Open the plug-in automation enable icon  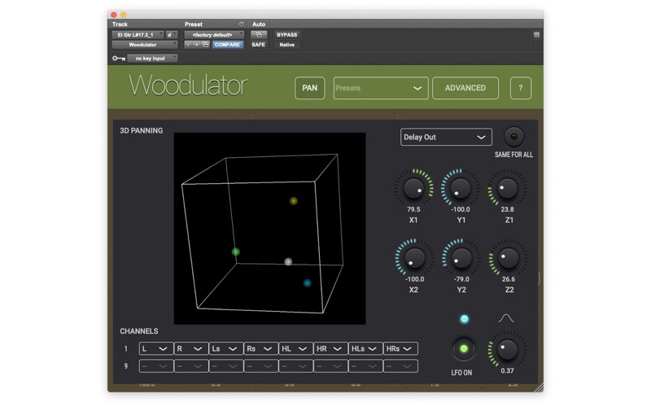(258, 35)
